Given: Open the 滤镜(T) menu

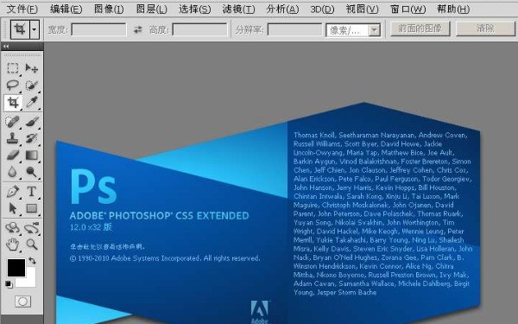Looking at the screenshot, I should (x=238, y=9).
